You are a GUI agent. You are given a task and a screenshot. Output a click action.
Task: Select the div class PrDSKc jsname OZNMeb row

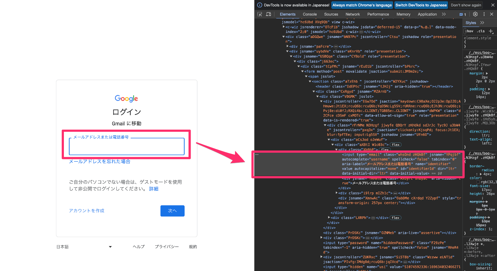389,233
